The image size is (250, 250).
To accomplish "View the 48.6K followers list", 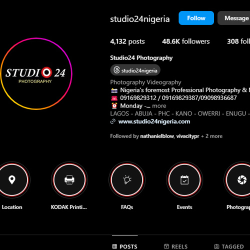I will coord(186,41).
